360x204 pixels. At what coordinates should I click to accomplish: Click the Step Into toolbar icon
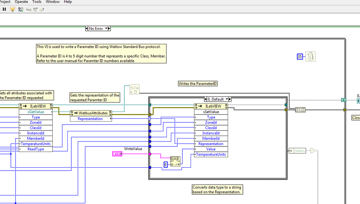tap(29, 9)
